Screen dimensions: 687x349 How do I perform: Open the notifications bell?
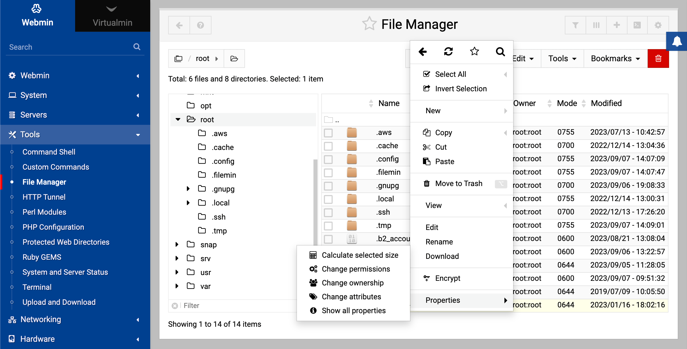(x=677, y=42)
